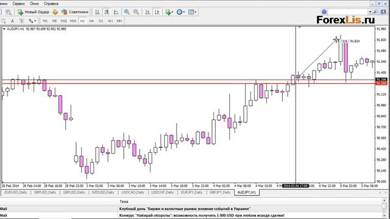The image size is (390, 219).
Task: Switch to USDCAD,Daily chart tab
Action: tap(133, 192)
